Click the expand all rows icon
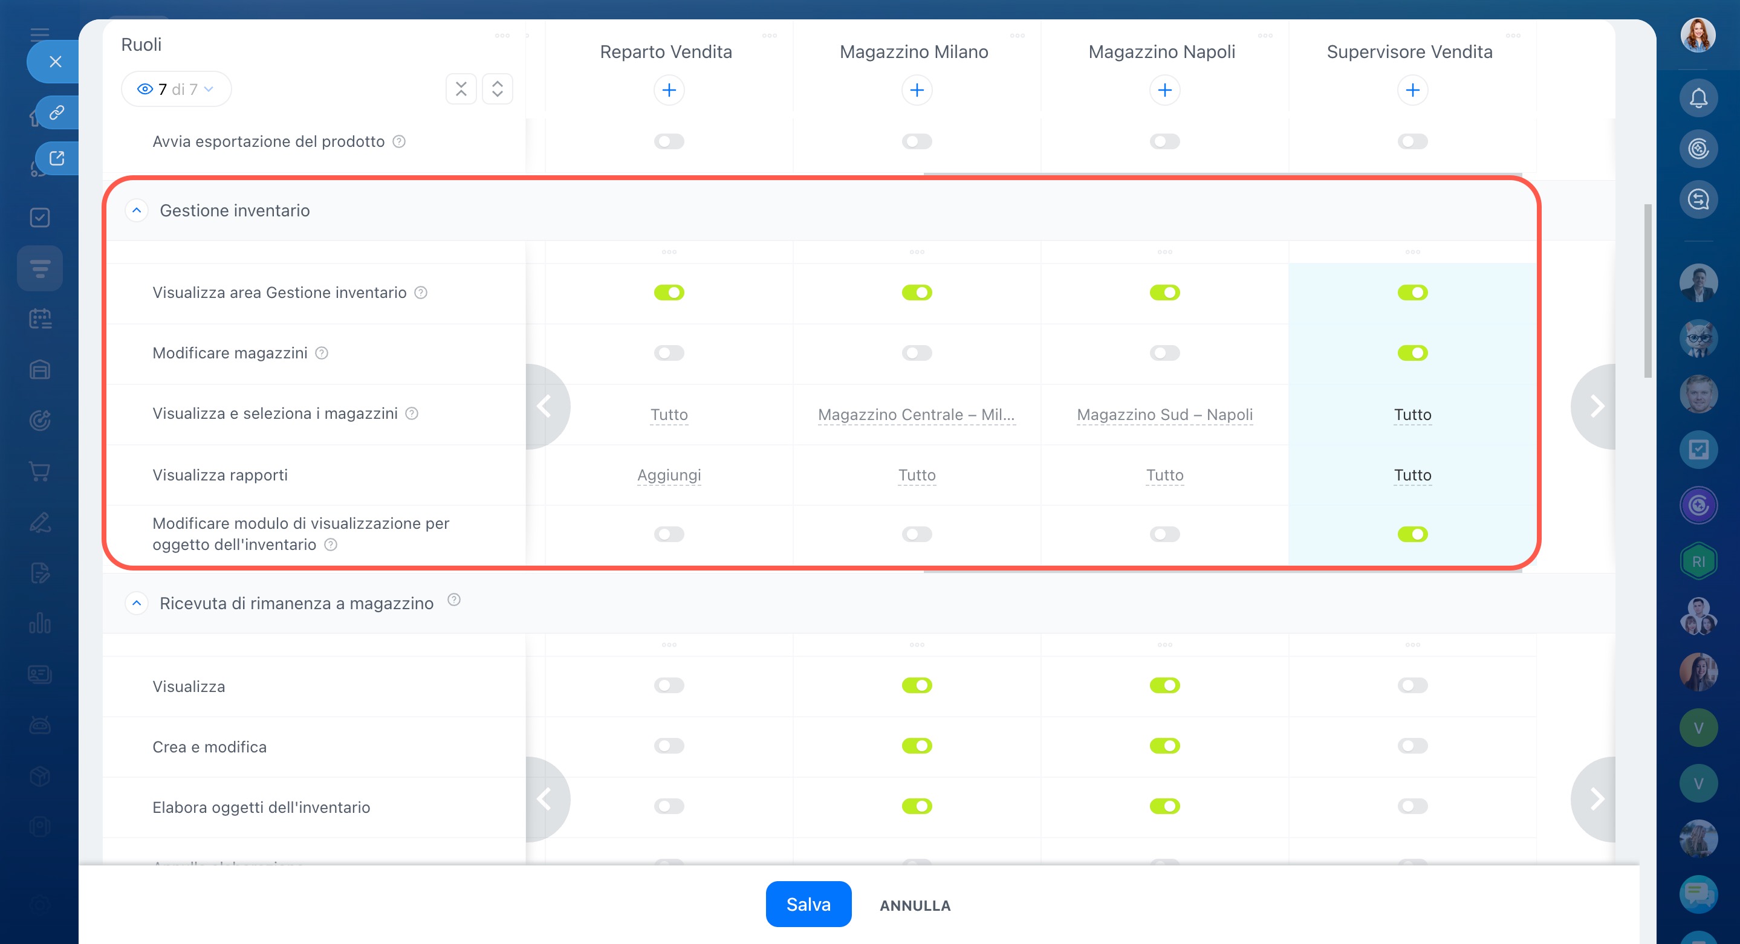1740x944 pixels. (x=497, y=89)
